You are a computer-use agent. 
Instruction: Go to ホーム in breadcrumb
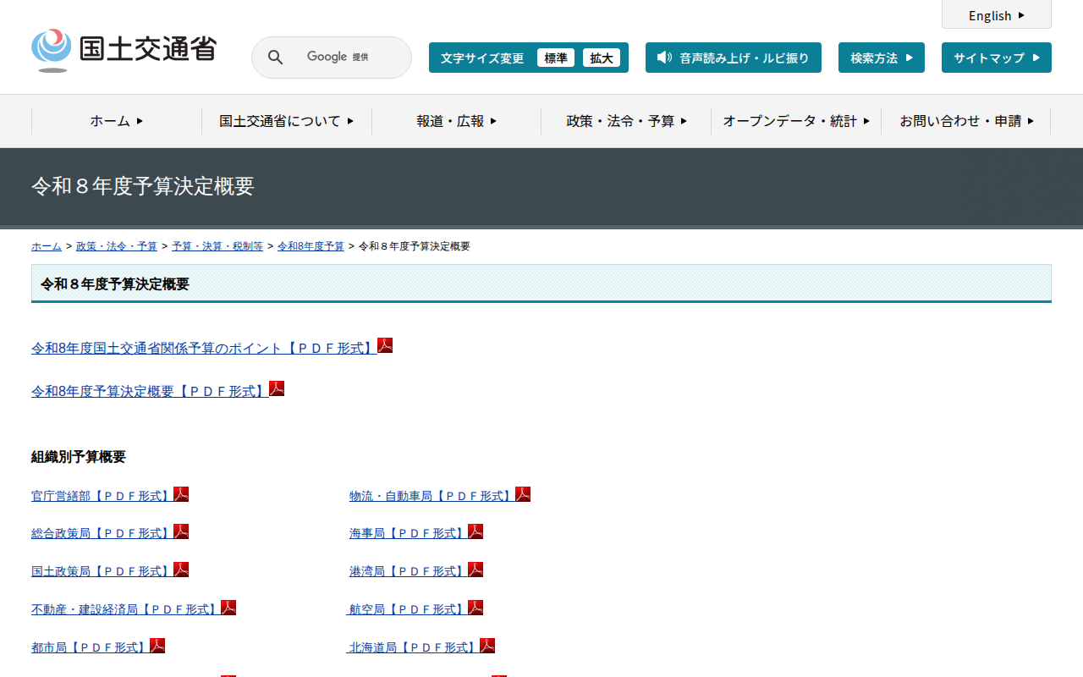pyautogui.click(x=47, y=246)
